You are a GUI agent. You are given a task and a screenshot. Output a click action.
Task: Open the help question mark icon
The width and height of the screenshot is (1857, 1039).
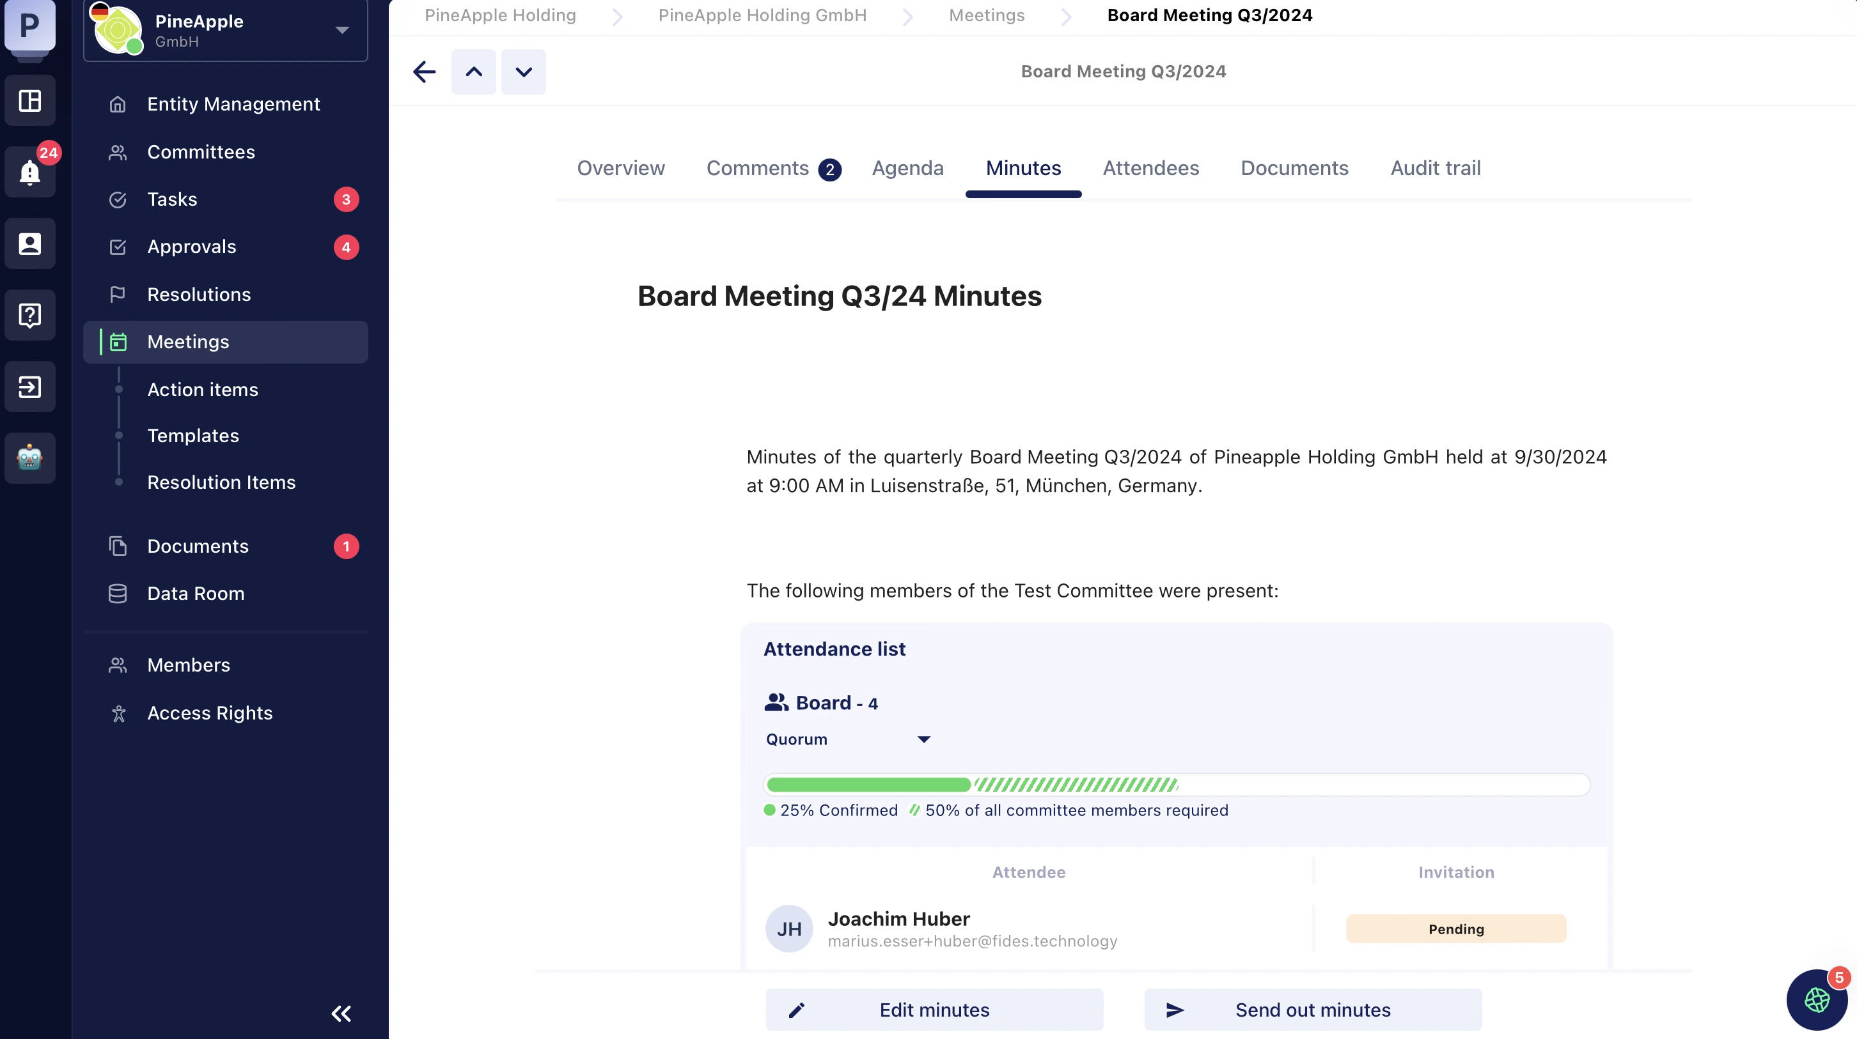pos(29,315)
